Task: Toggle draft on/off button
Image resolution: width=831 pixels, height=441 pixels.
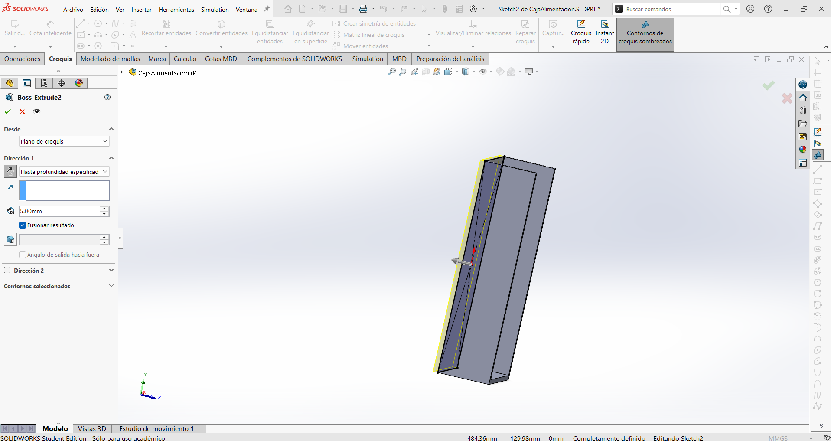Action: [x=10, y=239]
